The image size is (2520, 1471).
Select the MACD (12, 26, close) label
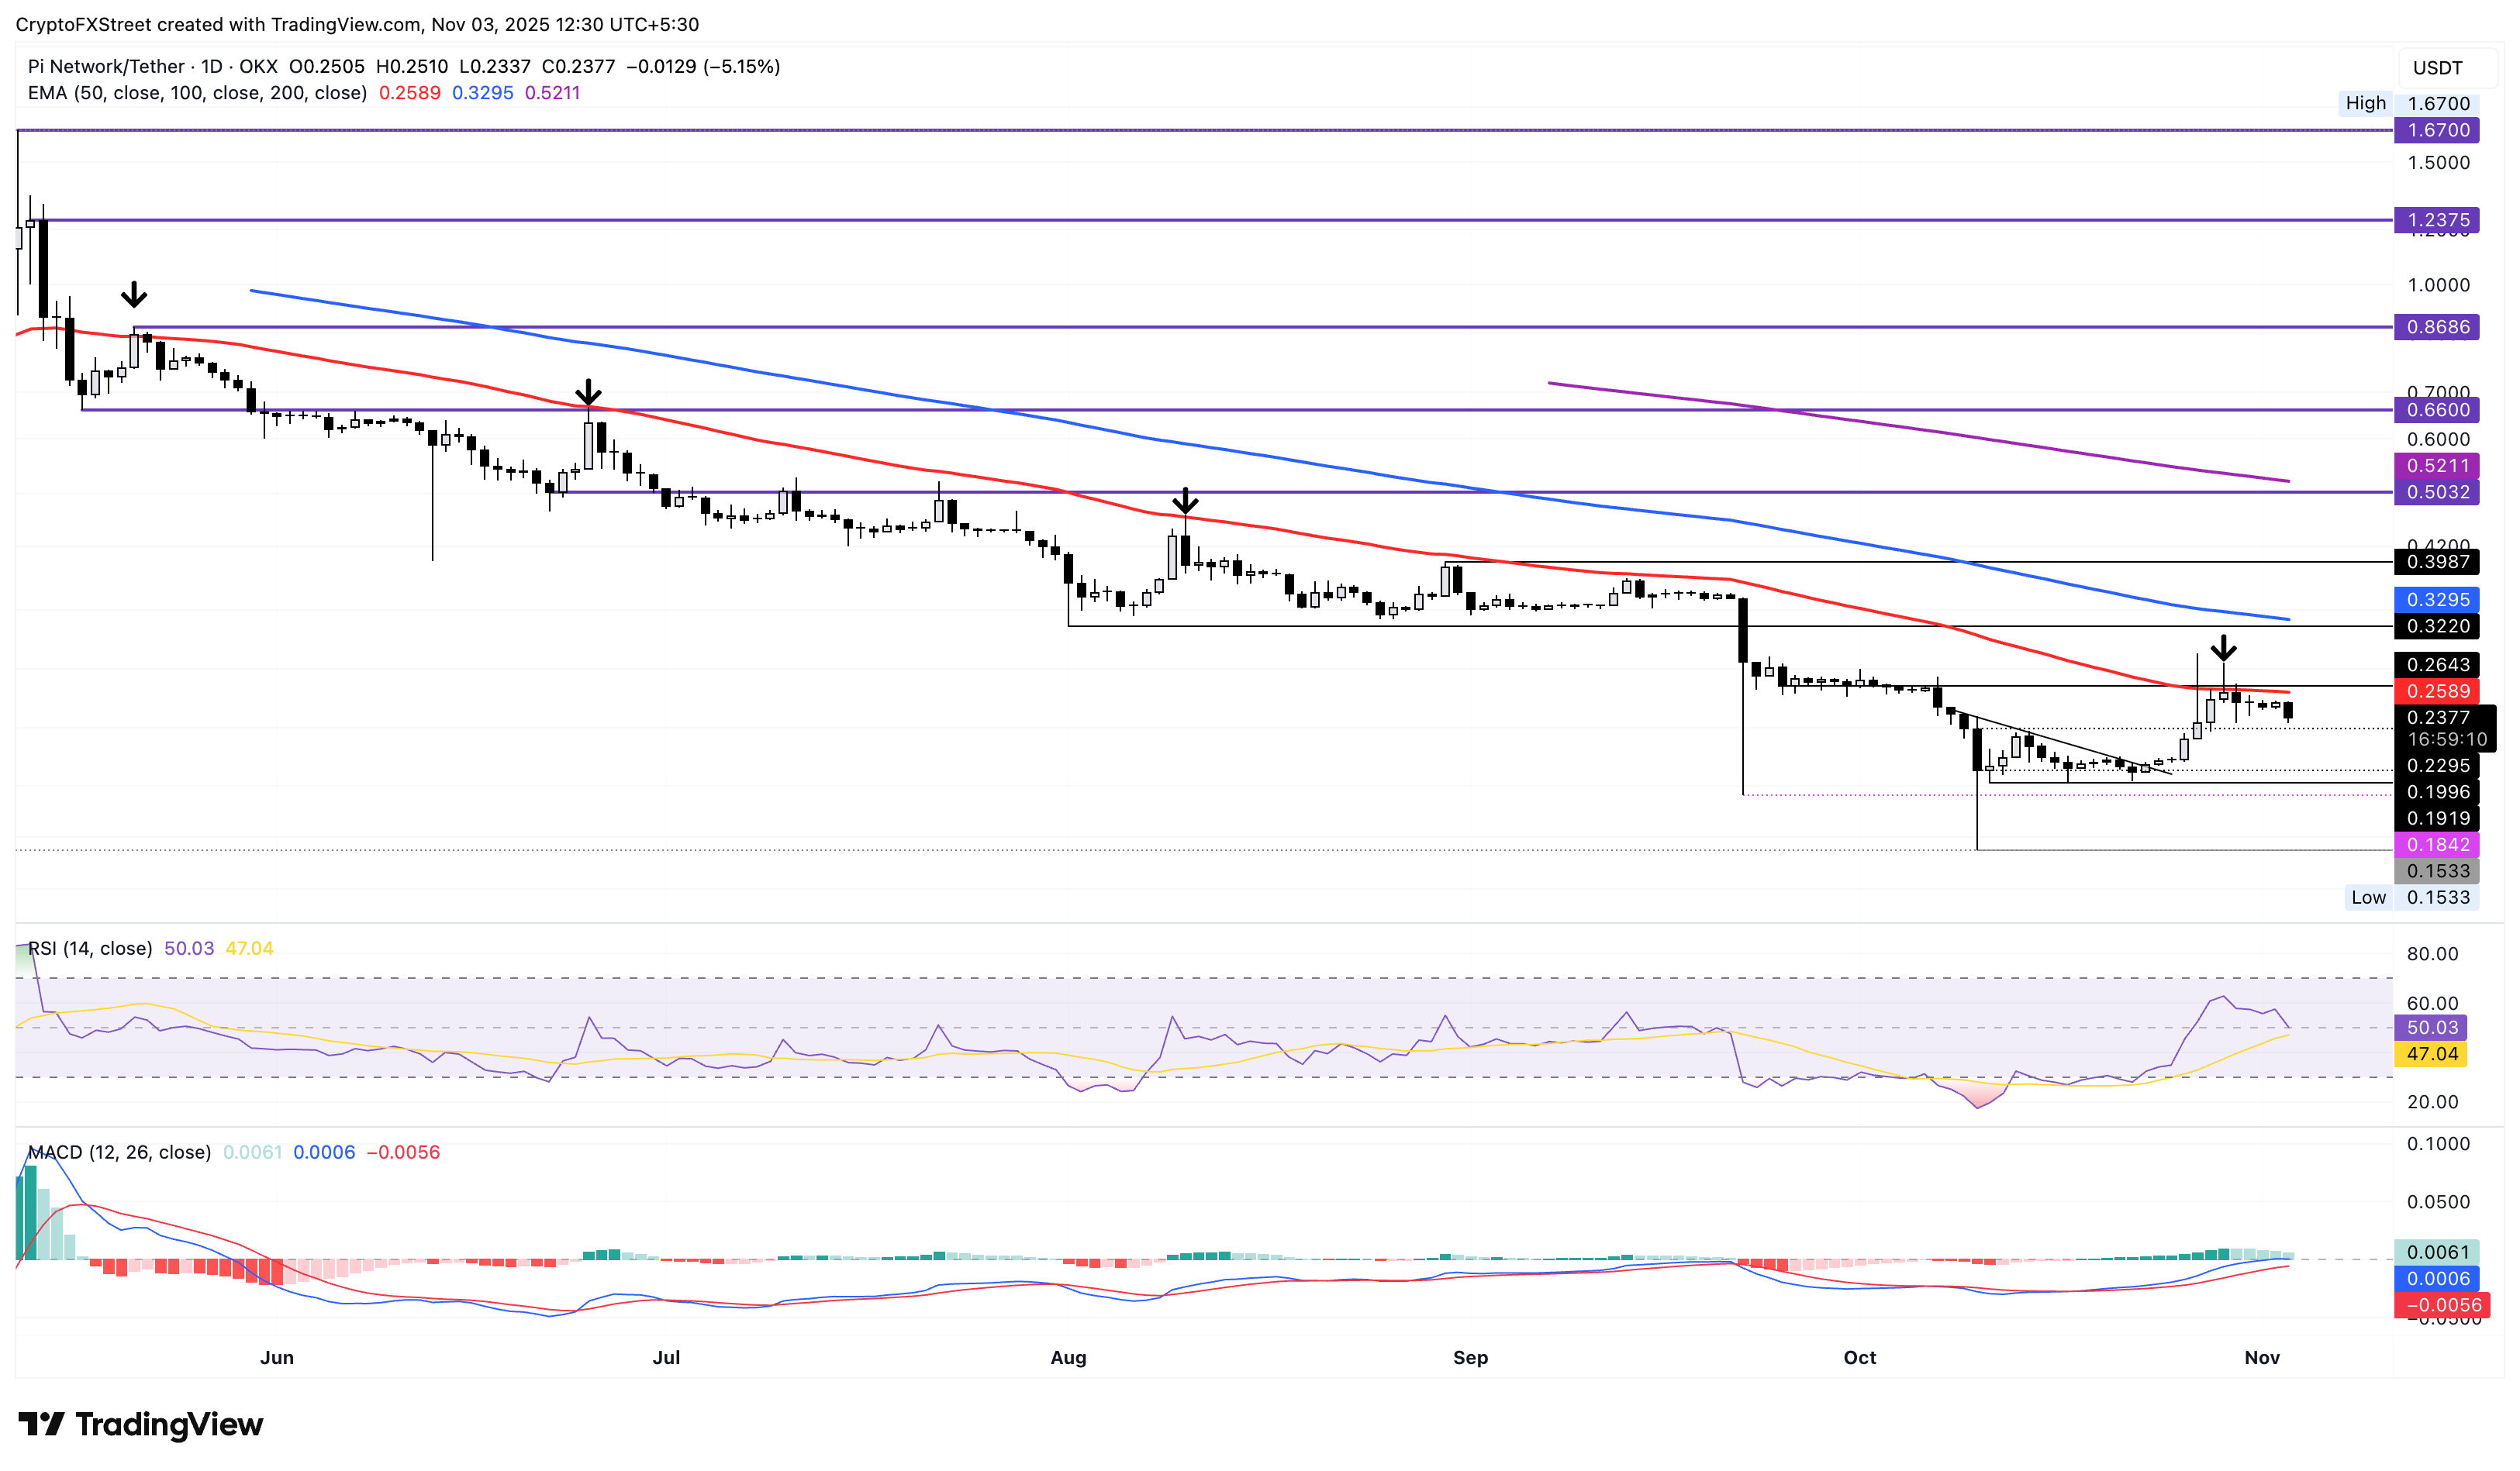click(x=119, y=1152)
